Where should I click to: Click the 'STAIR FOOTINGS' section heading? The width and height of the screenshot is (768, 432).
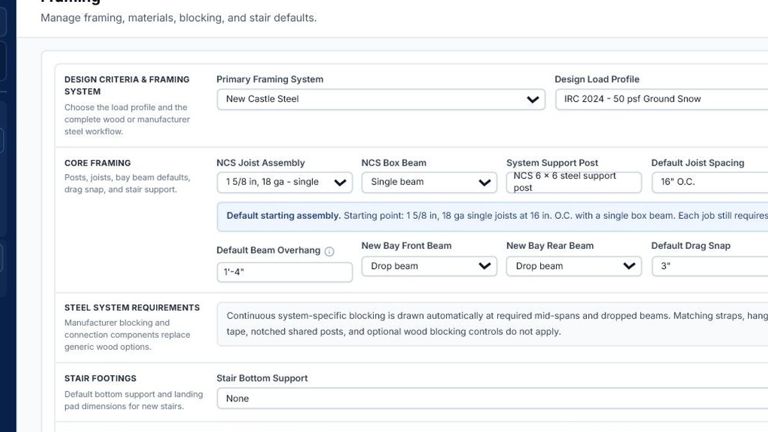(x=100, y=378)
